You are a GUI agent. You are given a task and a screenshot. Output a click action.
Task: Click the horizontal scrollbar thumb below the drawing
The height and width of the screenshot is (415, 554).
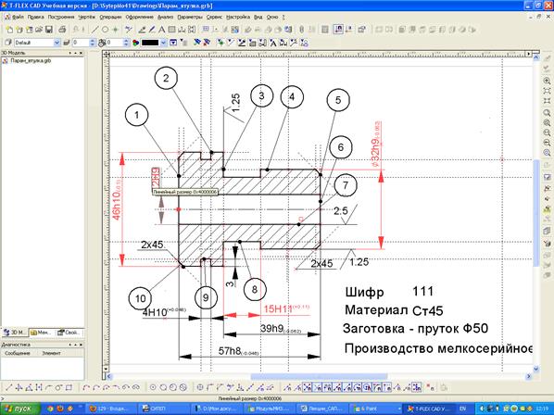[319, 376]
